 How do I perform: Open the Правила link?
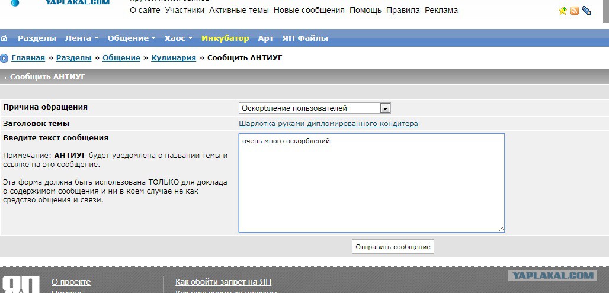click(x=403, y=11)
